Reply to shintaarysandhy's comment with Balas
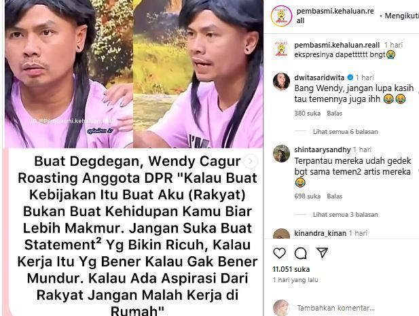The image size is (419, 316). pyautogui.click(x=335, y=196)
